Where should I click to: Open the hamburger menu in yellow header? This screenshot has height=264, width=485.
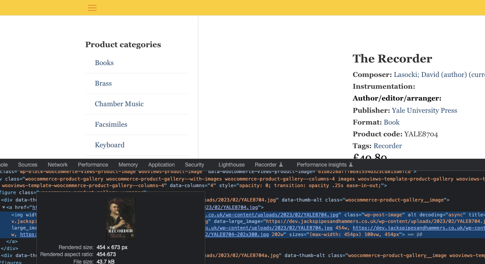click(x=92, y=8)
